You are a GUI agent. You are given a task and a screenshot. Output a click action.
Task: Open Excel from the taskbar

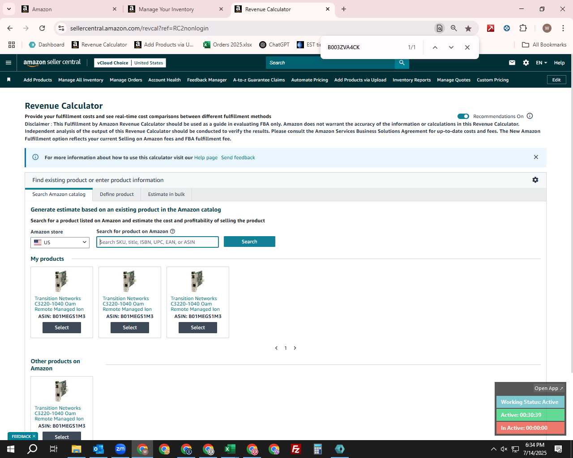click(230, 449)
